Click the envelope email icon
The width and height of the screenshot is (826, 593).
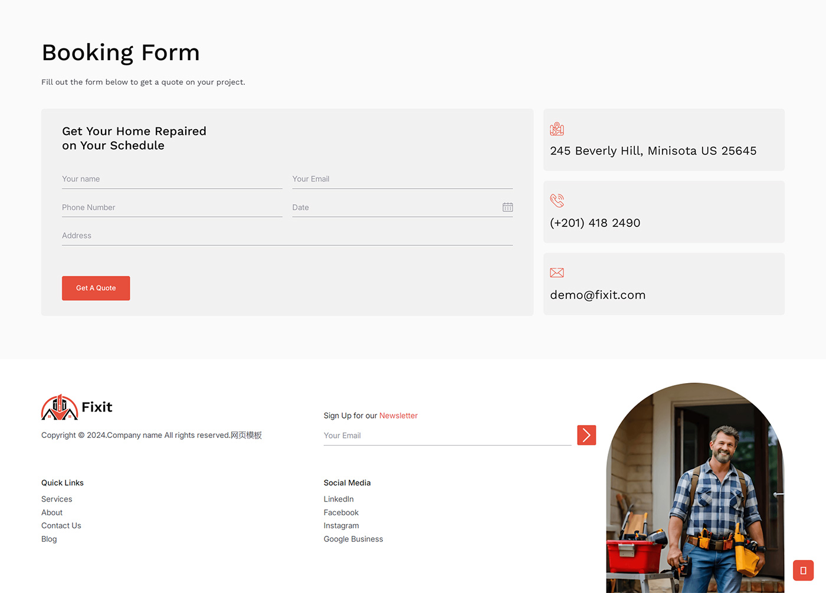point(557,272)
